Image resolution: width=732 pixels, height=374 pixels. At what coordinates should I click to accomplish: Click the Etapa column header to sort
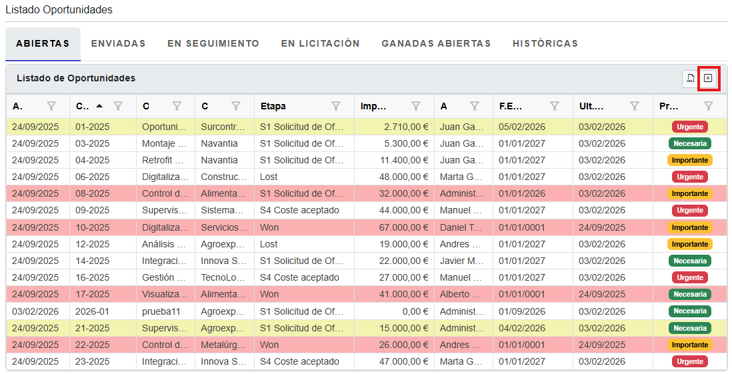pyautogui.click(x=273, y=106)
